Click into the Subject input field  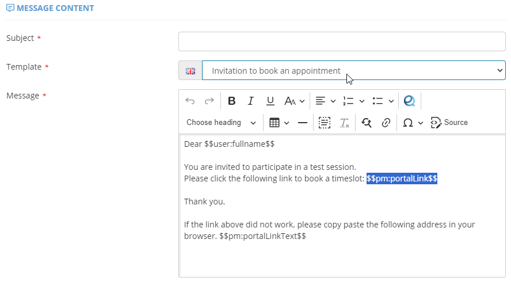pyautogui.click(x=342, y=41)
